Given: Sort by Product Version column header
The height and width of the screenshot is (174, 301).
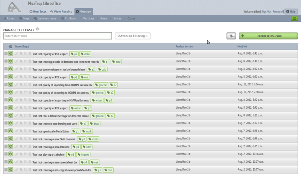Looking at the screenshot, I should (x=184, y=47).
